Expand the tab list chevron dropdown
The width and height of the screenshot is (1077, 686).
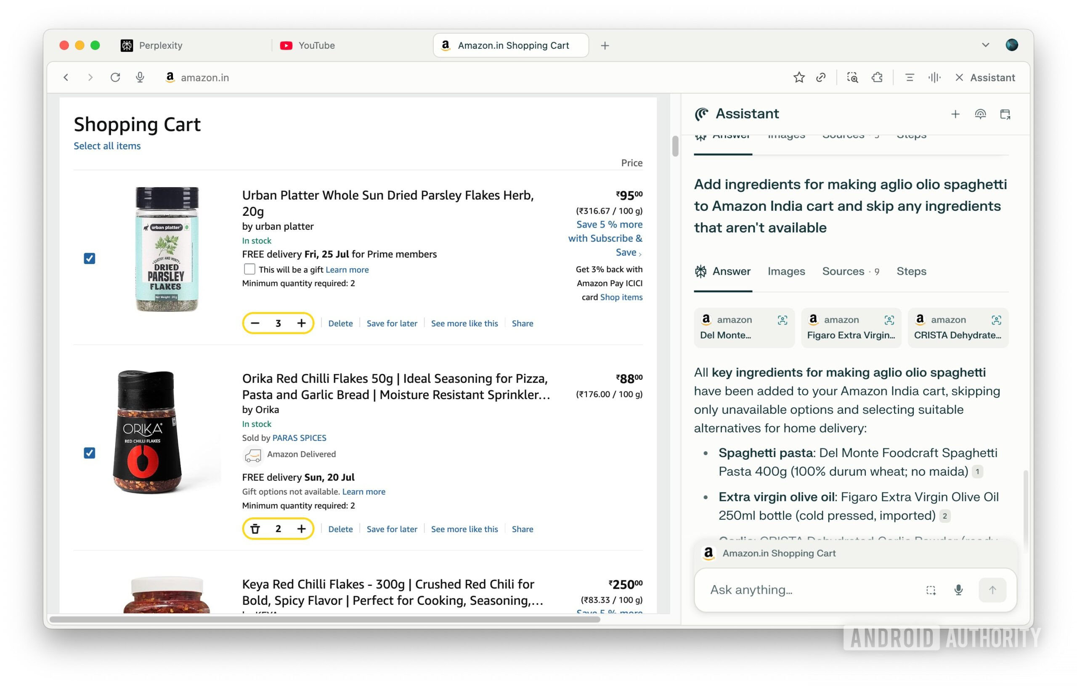[x=985, y=45]
